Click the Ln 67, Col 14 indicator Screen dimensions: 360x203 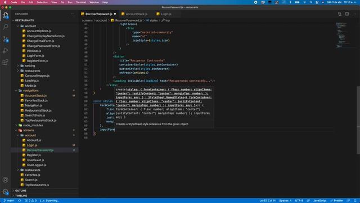pos(268,201)
